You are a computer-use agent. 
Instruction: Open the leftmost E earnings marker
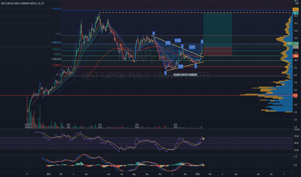pos(26,126)
